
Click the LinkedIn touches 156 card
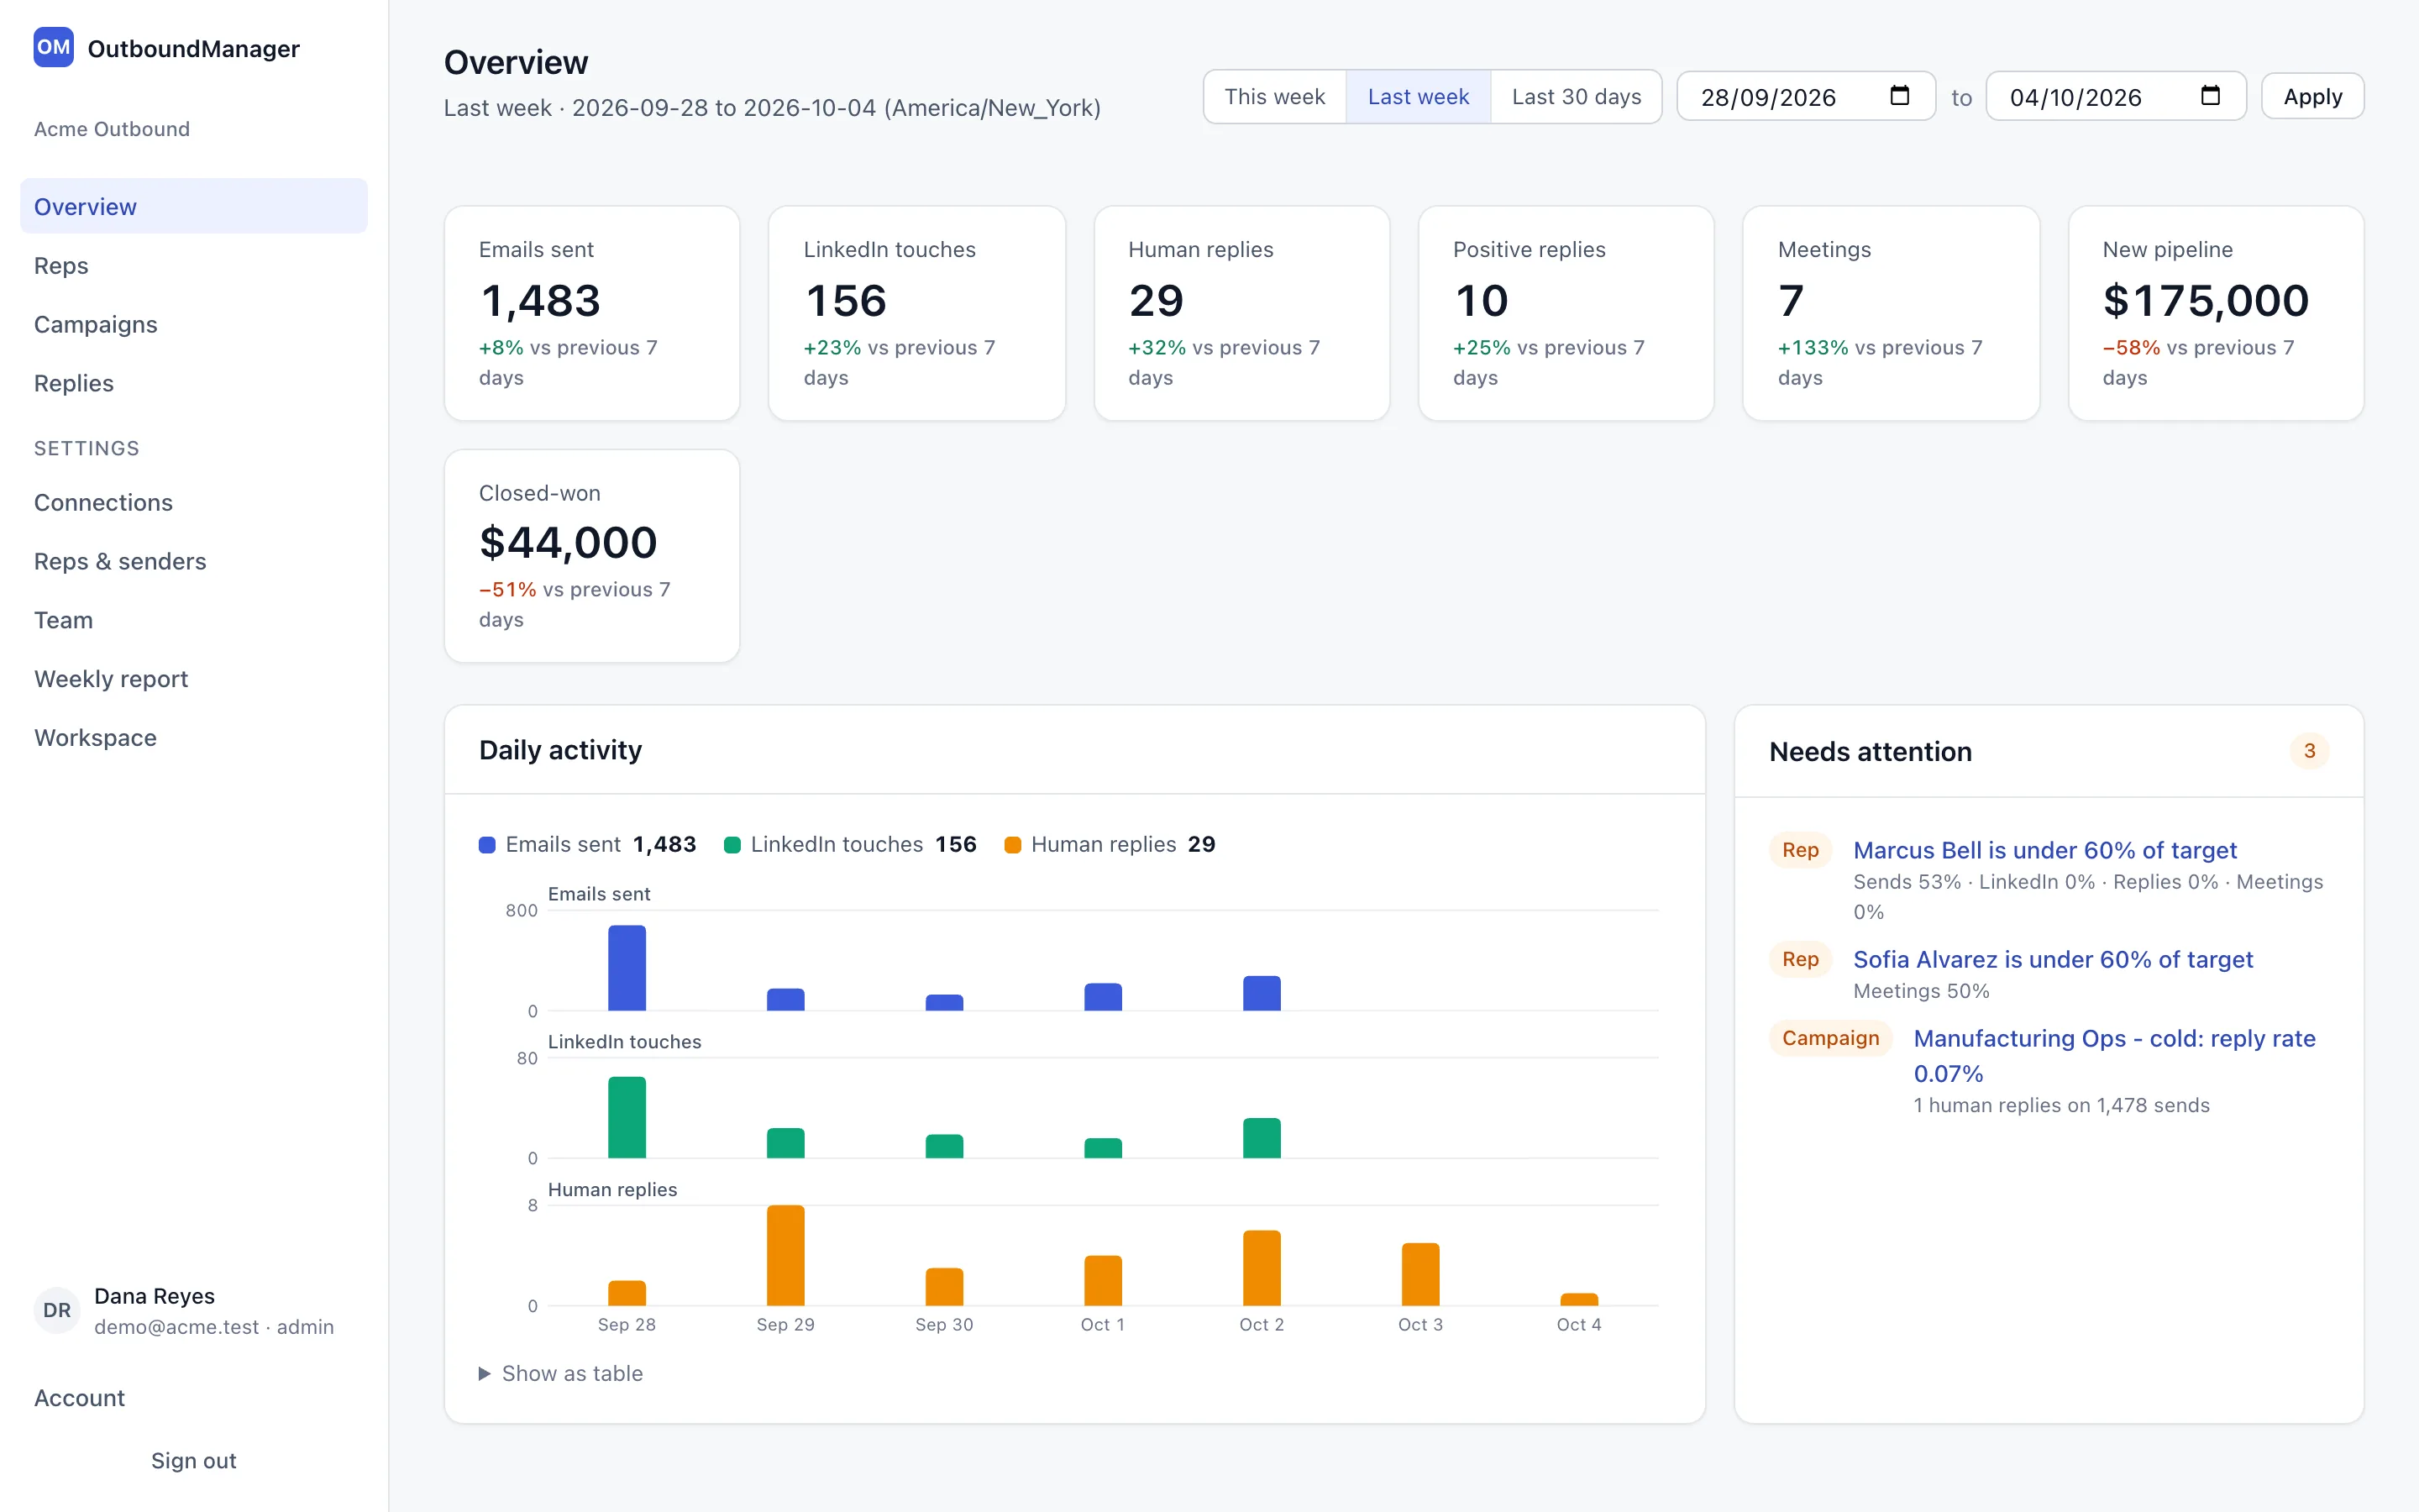(916, 313)
